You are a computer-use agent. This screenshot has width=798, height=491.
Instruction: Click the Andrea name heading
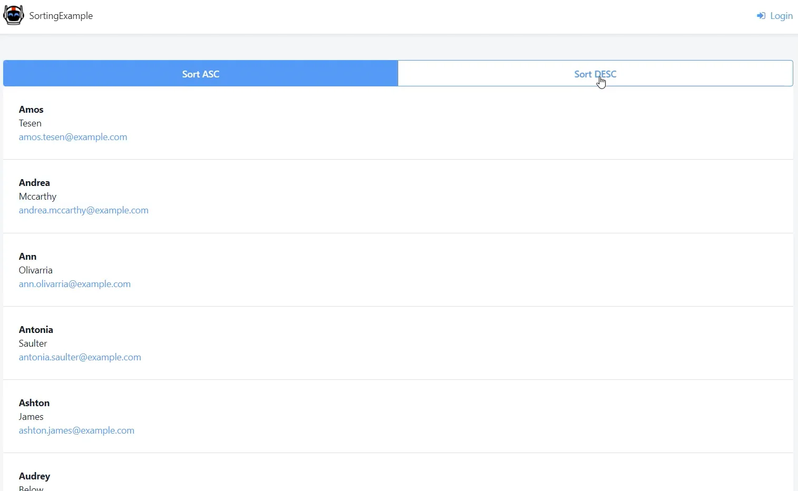[34, 183]
